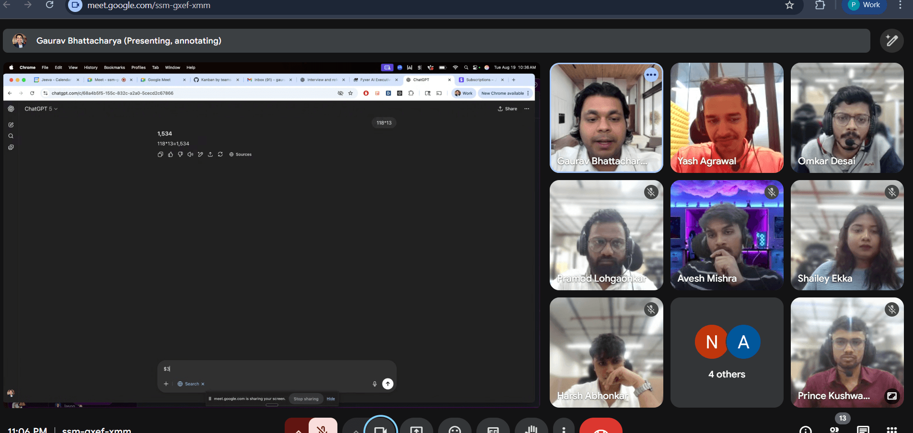Open Bookmarks menu in macOS menu bar

115,68
